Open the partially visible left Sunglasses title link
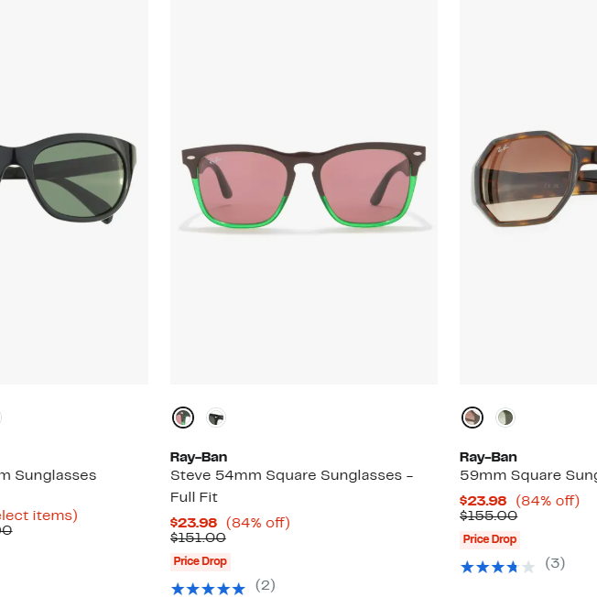597x597 pixels. pos(48,476)
